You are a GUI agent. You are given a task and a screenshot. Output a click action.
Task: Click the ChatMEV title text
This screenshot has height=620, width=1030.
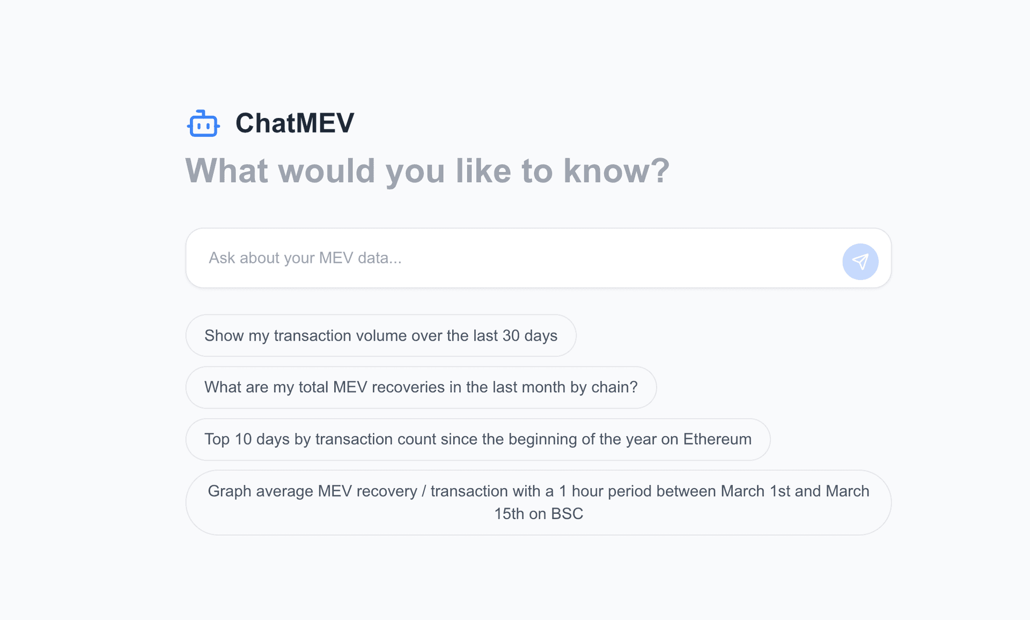295,123
